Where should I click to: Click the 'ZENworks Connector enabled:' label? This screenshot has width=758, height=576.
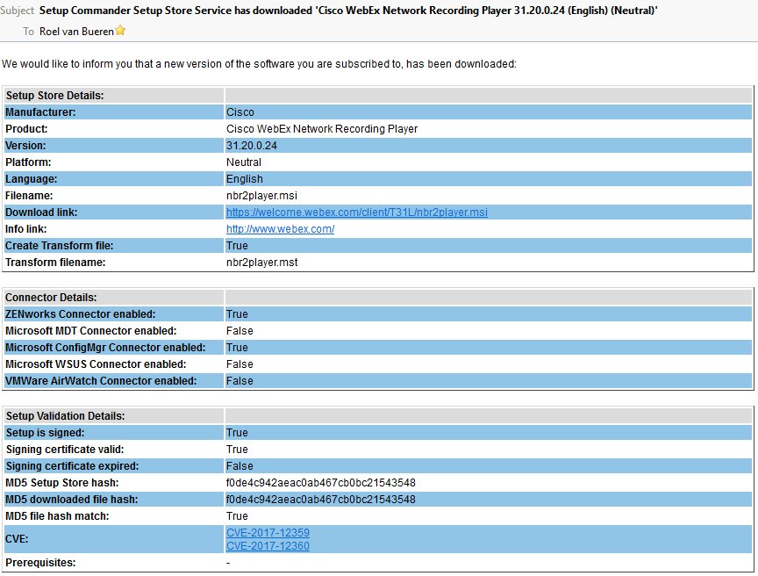(x=81, y=314)
